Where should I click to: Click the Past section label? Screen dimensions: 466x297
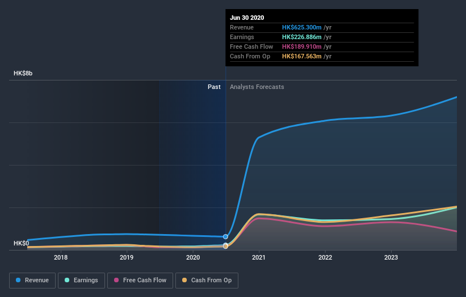pos(214,87)
